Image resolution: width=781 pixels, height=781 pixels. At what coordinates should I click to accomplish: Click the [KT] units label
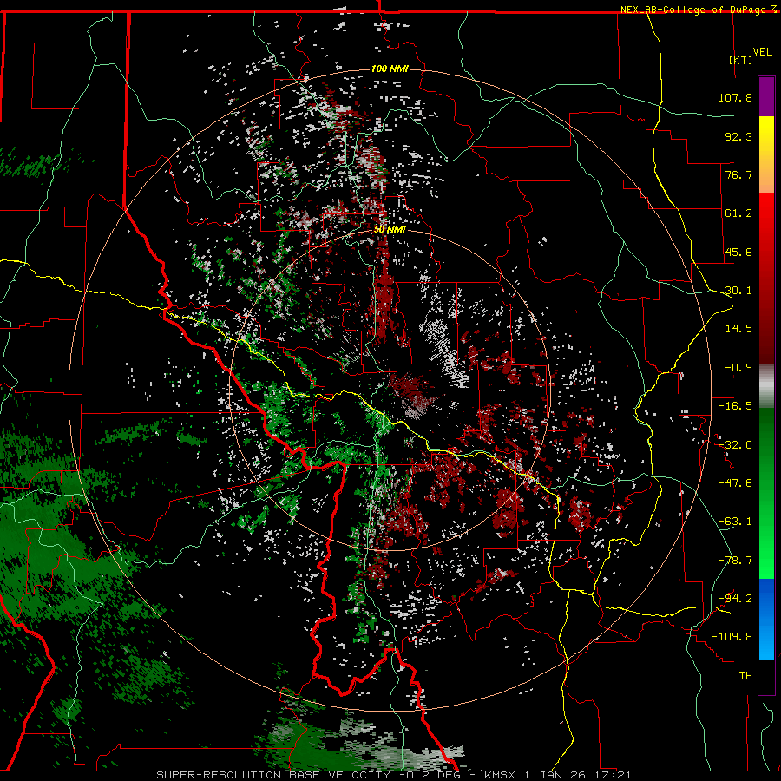tap(741, 60)
